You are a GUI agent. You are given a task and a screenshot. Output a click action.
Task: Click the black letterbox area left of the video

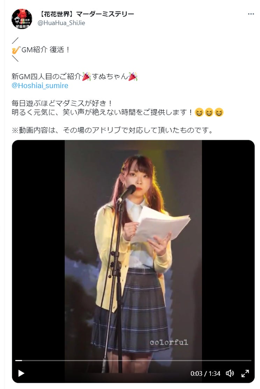click(x=38, y=248)
